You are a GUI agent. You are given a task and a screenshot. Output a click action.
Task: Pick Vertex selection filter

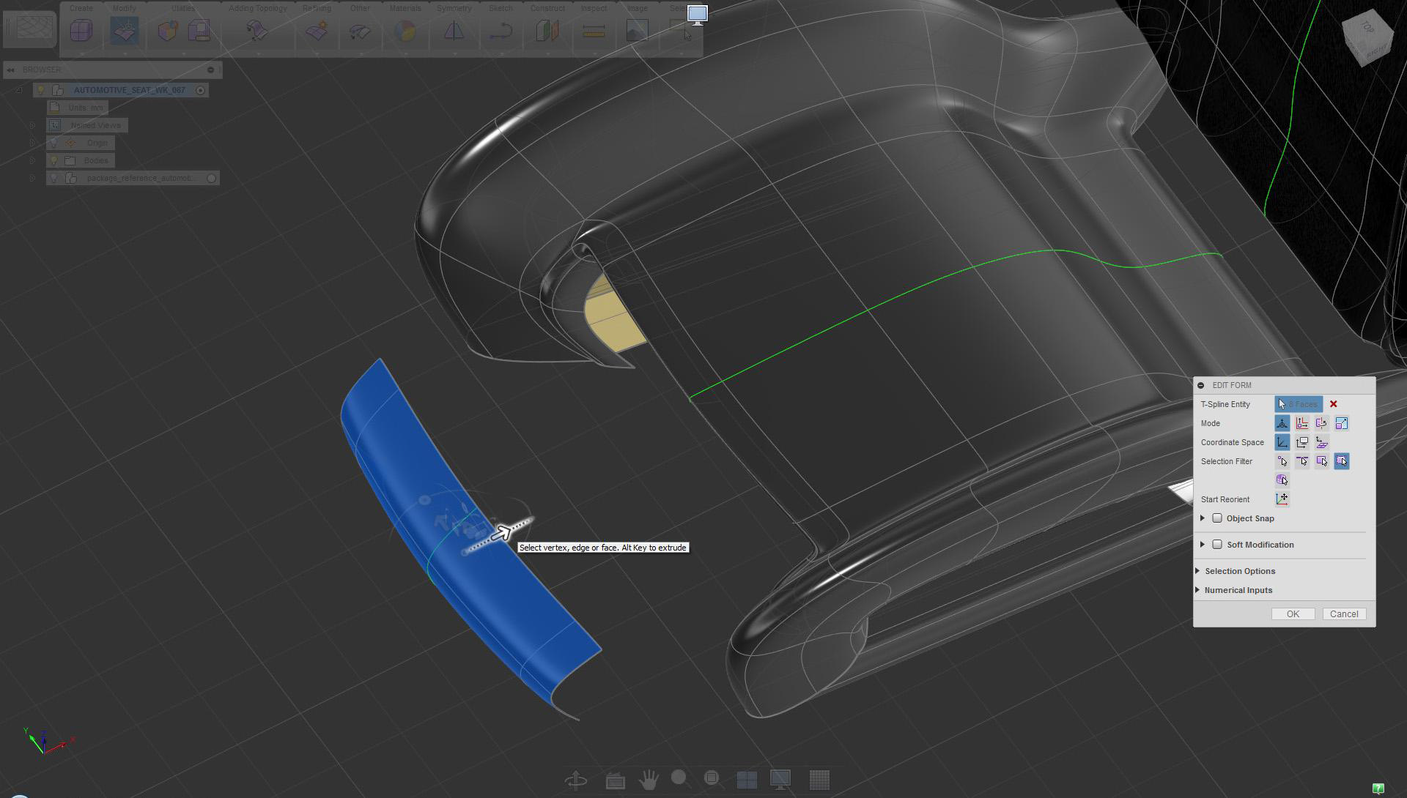coord(1282,461)
